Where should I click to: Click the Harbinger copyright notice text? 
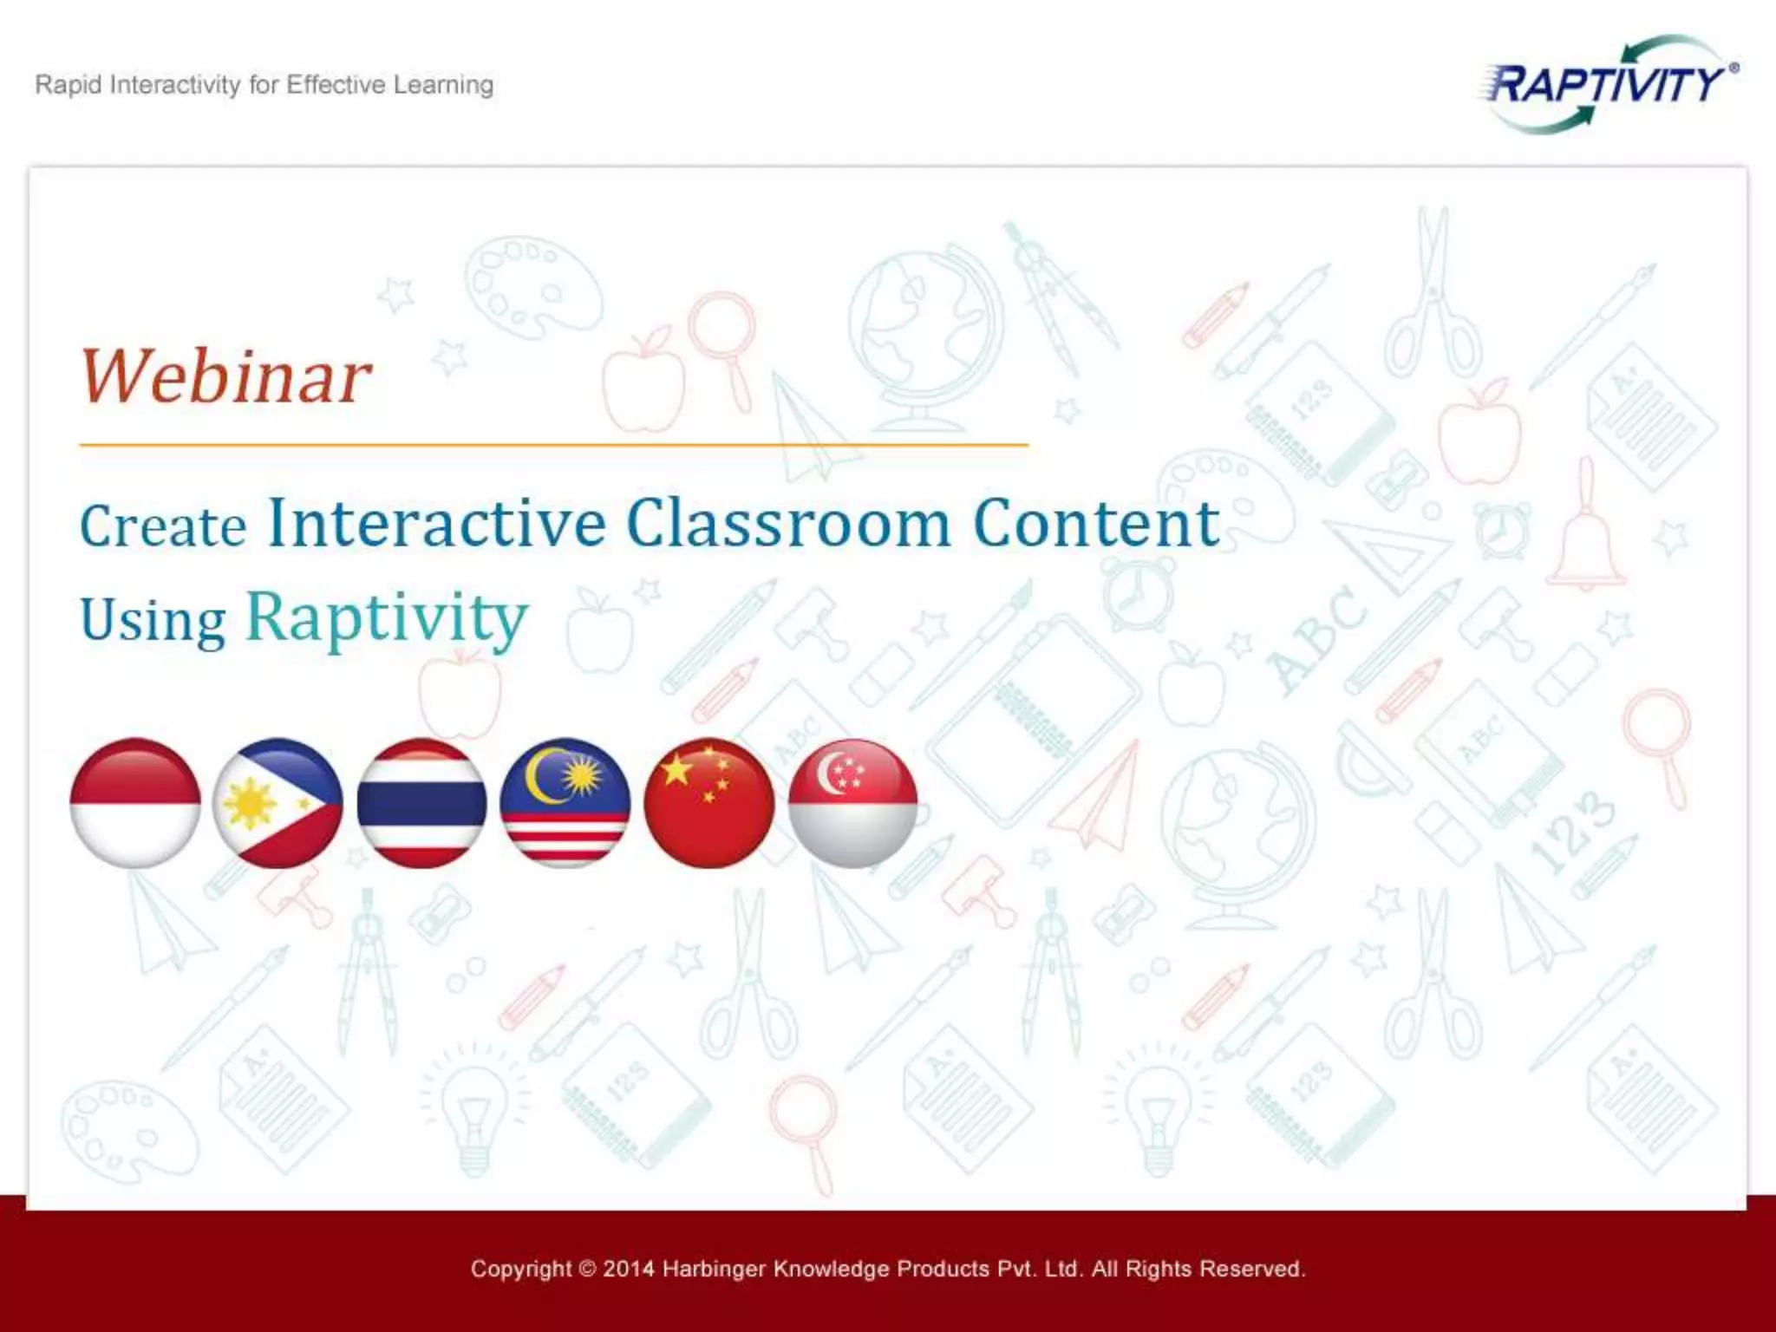coord(887,1269)
